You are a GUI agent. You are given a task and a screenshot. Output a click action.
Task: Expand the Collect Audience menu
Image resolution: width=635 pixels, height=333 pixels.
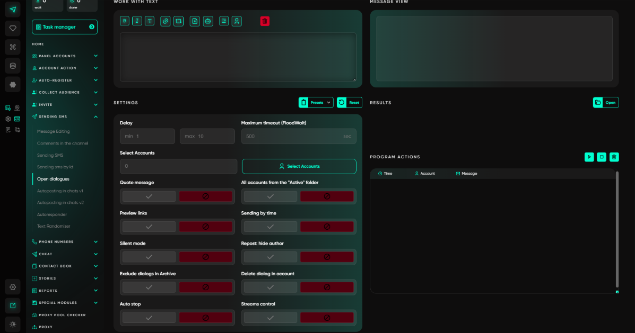[x=65, y=93]
